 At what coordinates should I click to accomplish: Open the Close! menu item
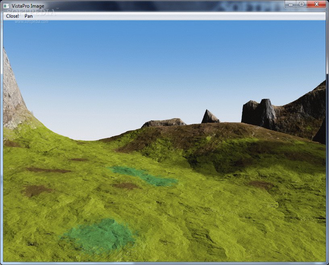coord(12,16)
